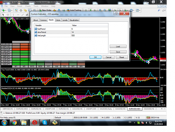Click the New Order toolbar button

pos(45,10)
